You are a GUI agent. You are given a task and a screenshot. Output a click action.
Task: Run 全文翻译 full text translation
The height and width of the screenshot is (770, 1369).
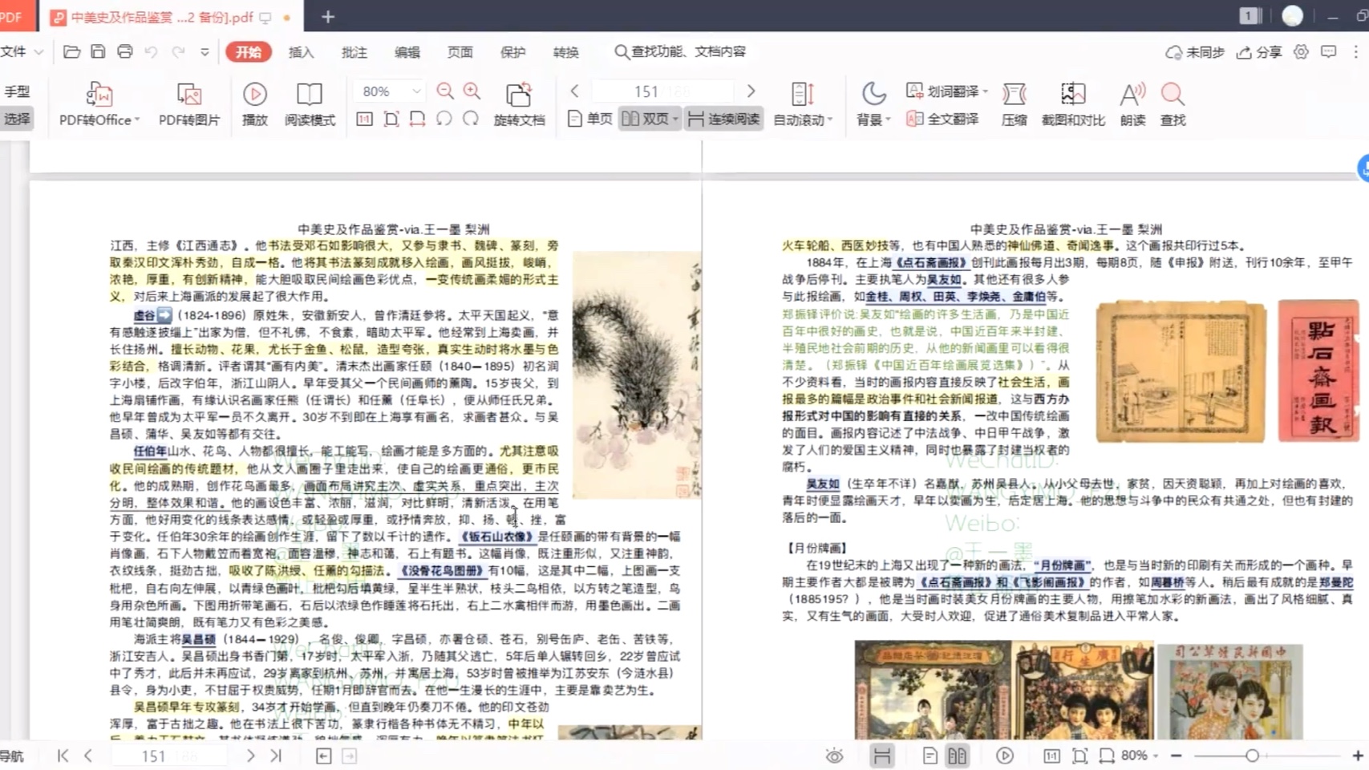tap(942, 119)
